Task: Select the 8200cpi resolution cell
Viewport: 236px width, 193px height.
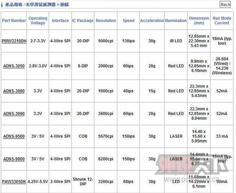Action: coord(106,159)
